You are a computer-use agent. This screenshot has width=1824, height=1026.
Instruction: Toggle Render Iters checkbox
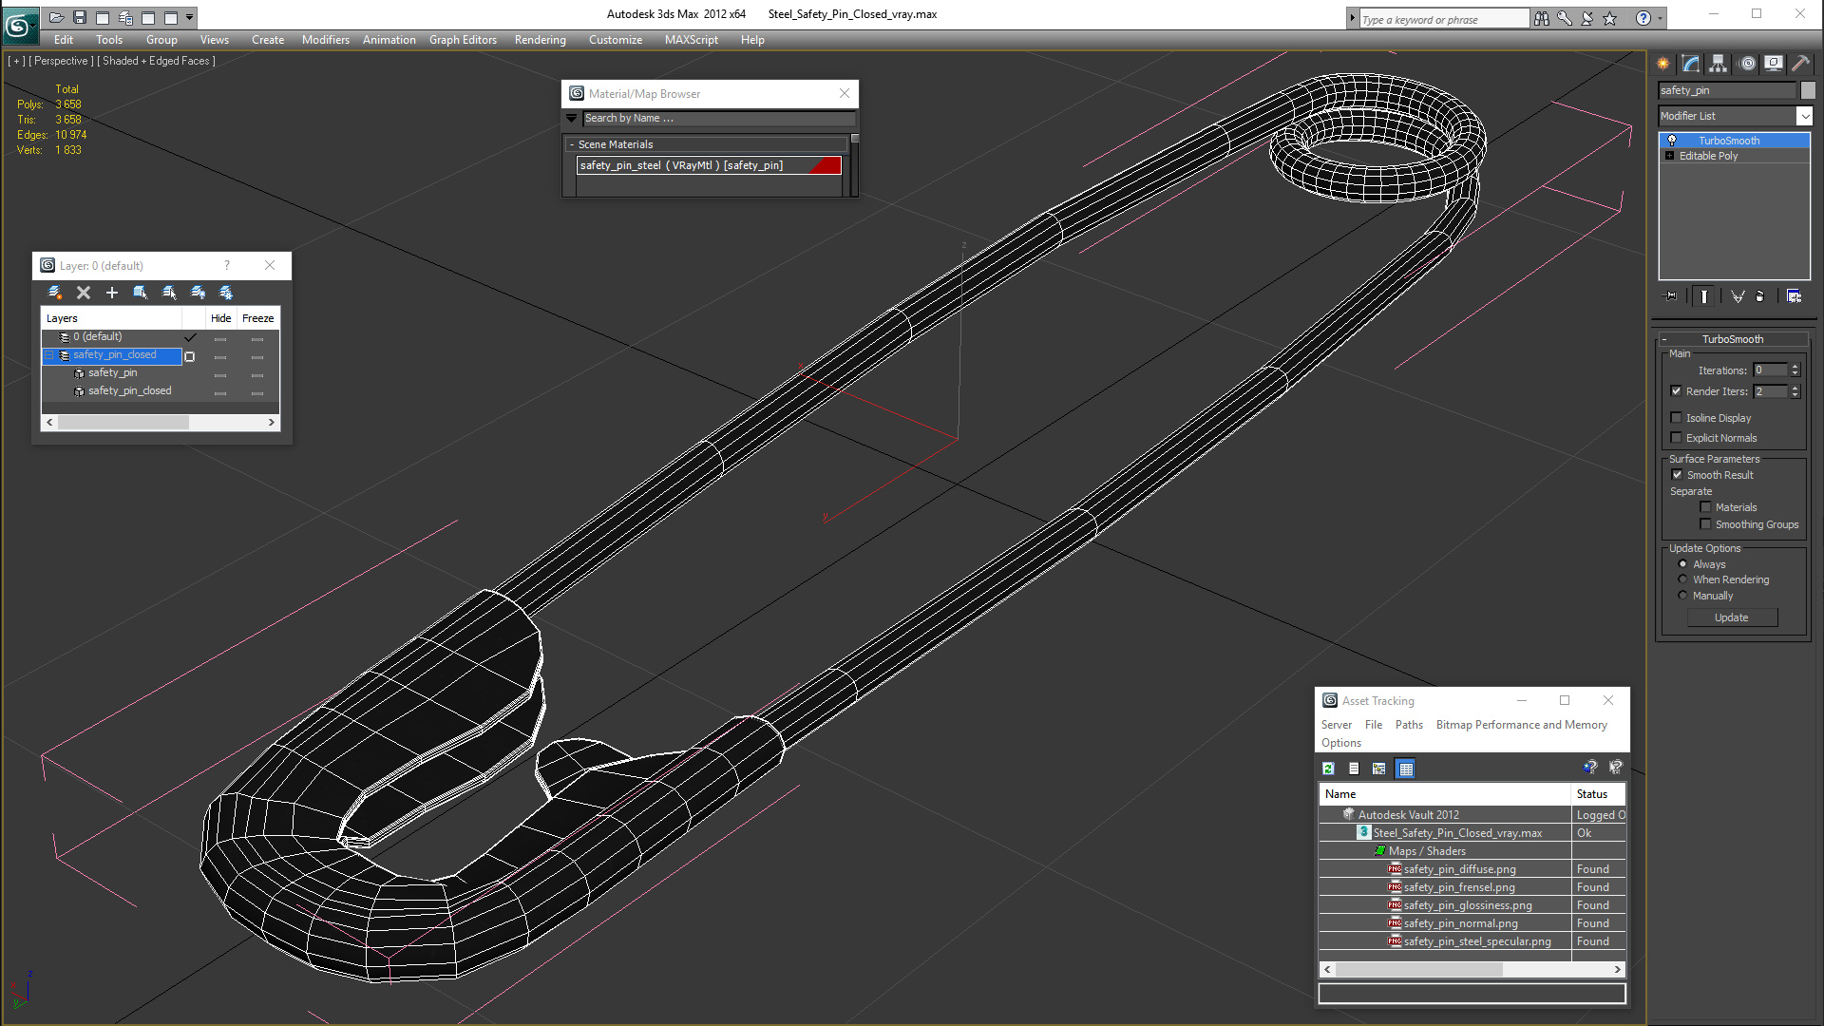pos(1677,391)
